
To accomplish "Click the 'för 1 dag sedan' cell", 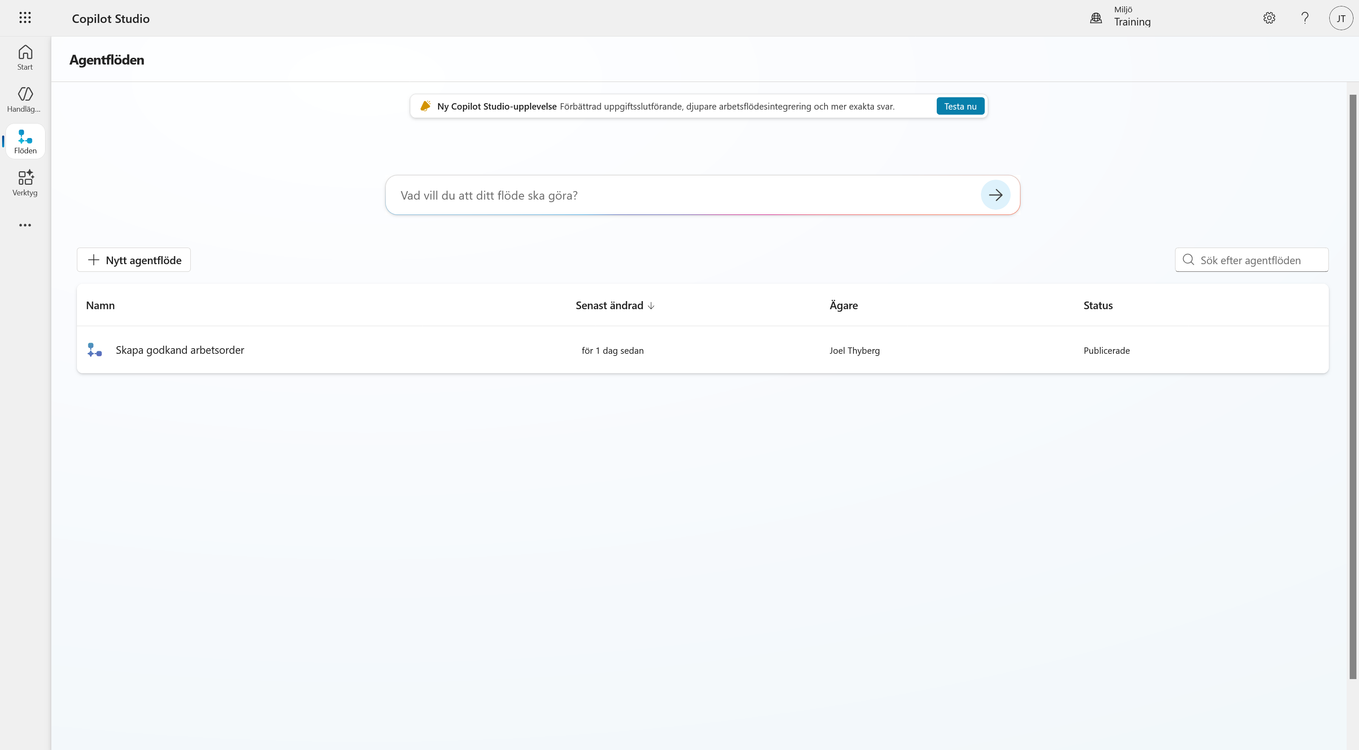I will pyautogui.click(x=613, y=351).
